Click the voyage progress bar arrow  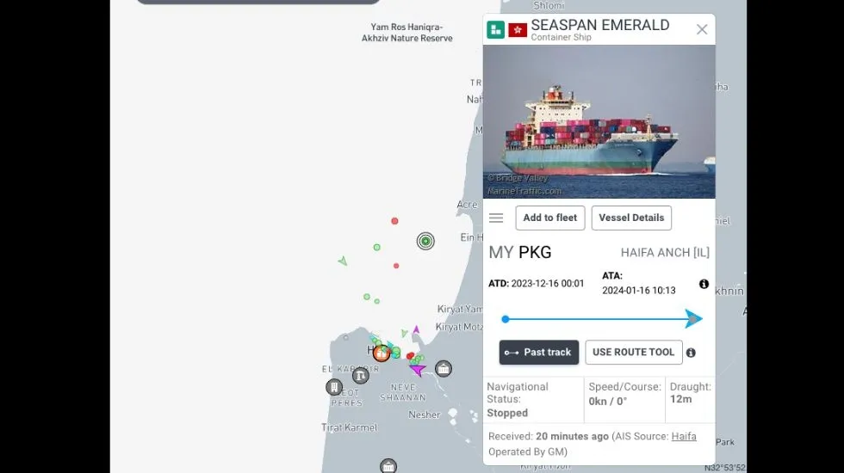[x=693, y=319]
